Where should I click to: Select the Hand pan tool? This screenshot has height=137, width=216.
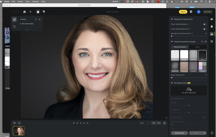[x=38, y=12]
